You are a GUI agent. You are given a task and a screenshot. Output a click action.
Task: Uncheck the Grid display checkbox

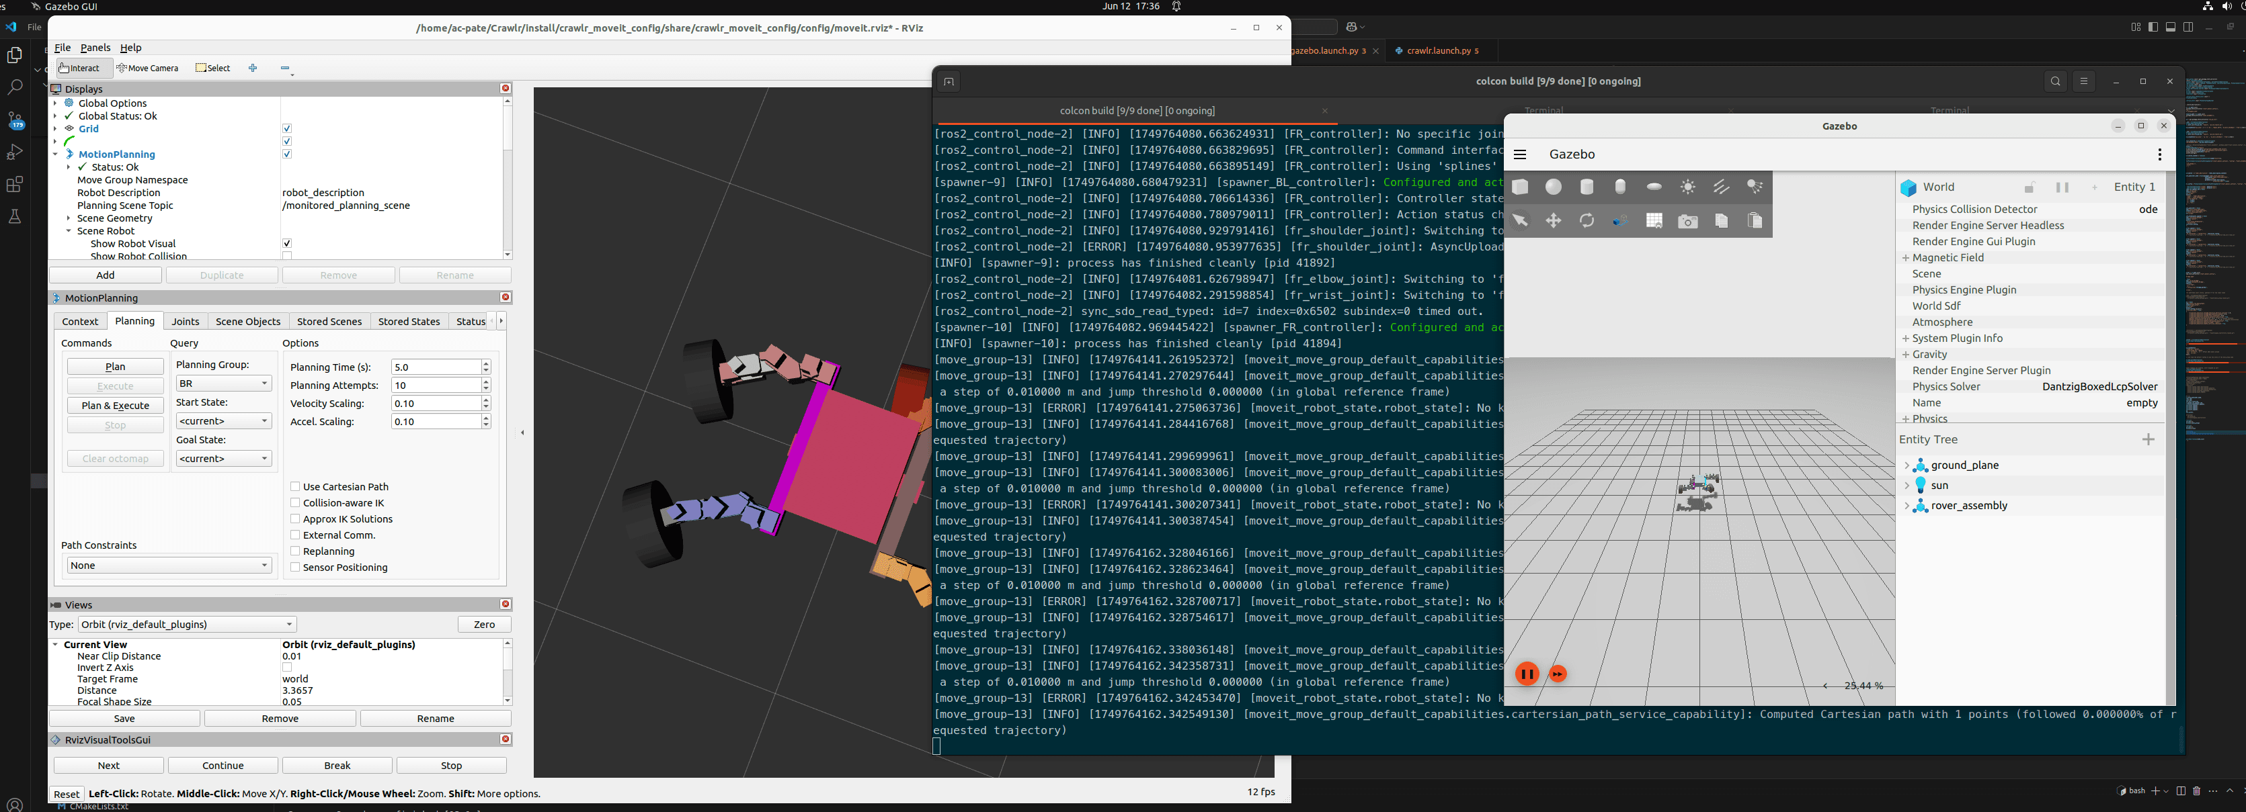(x=287, y=129)
